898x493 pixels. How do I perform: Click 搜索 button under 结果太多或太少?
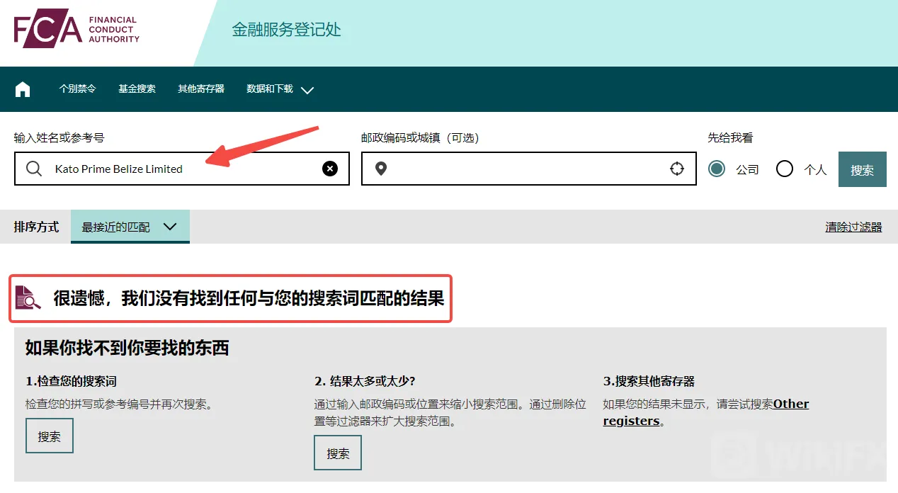(338, 453)
